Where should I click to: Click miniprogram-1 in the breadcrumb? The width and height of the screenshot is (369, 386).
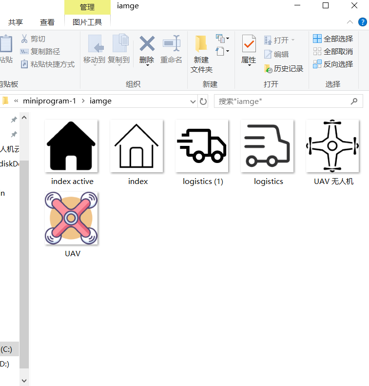point(49,101)
